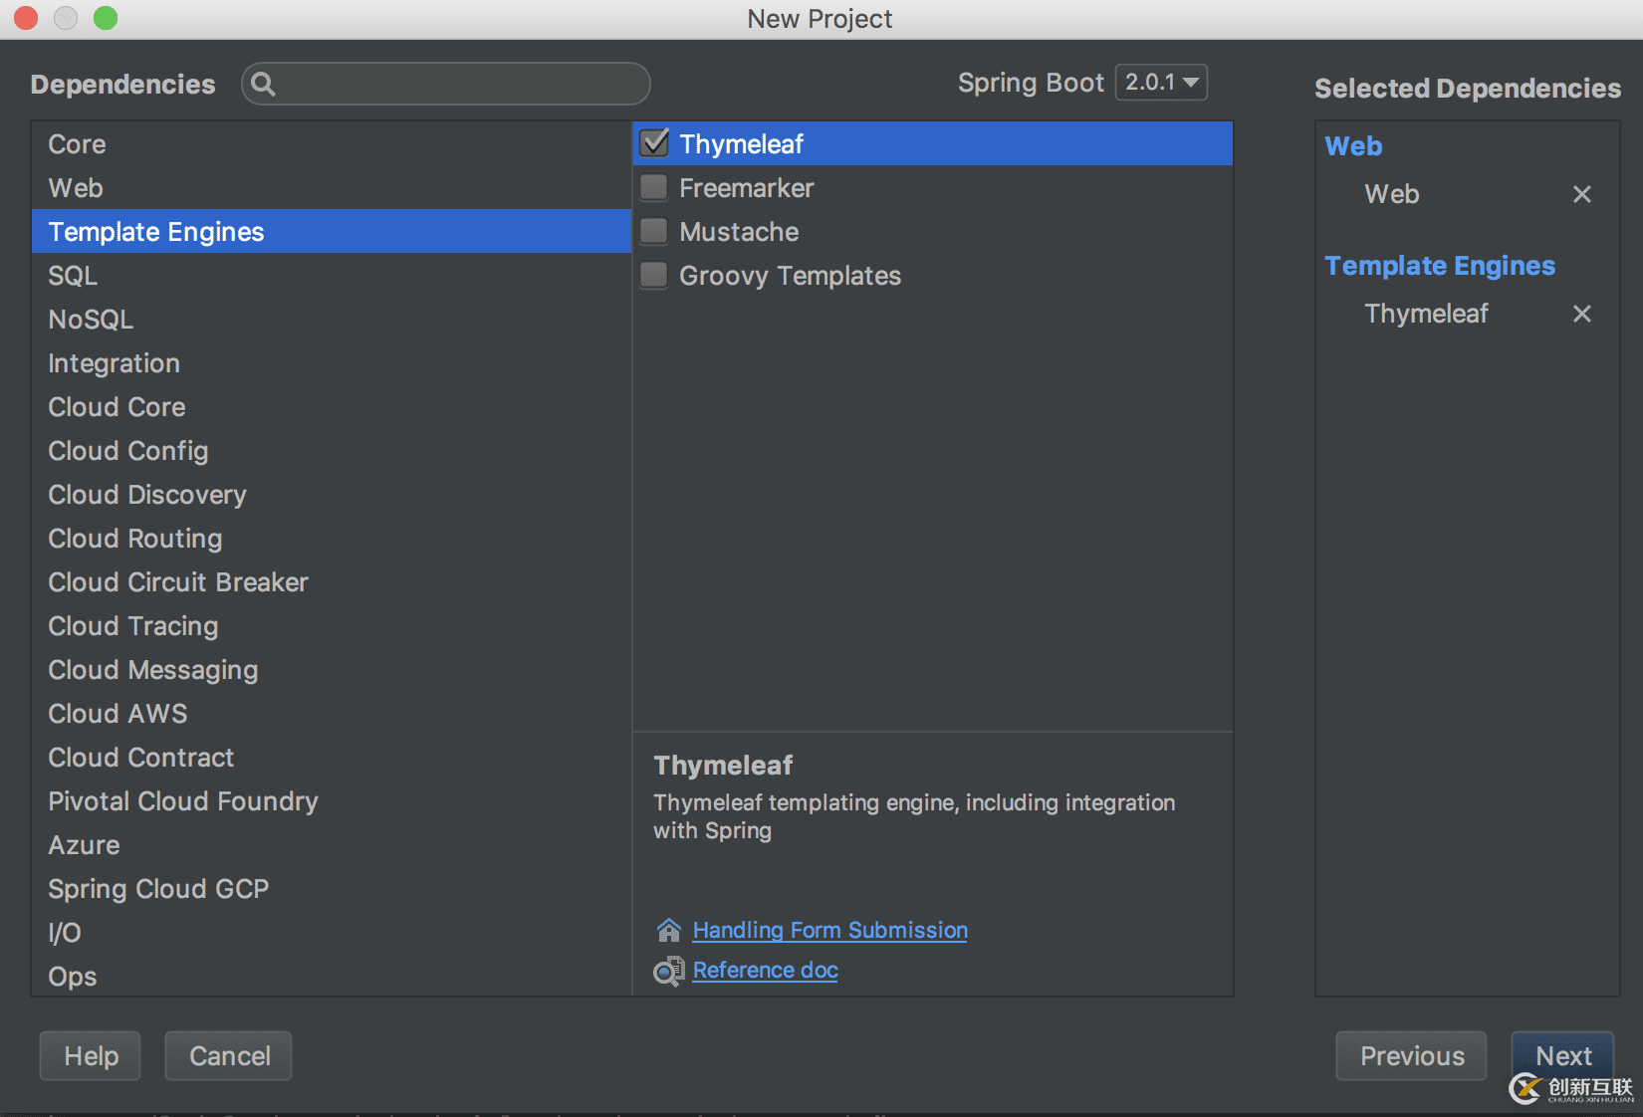Screen dimensions: 1643x1117
Task: Click the home icon beside Handling Form Submission
Action: tap(669, 930)
